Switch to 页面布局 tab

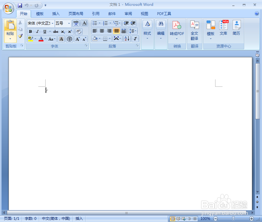[76, 14]
